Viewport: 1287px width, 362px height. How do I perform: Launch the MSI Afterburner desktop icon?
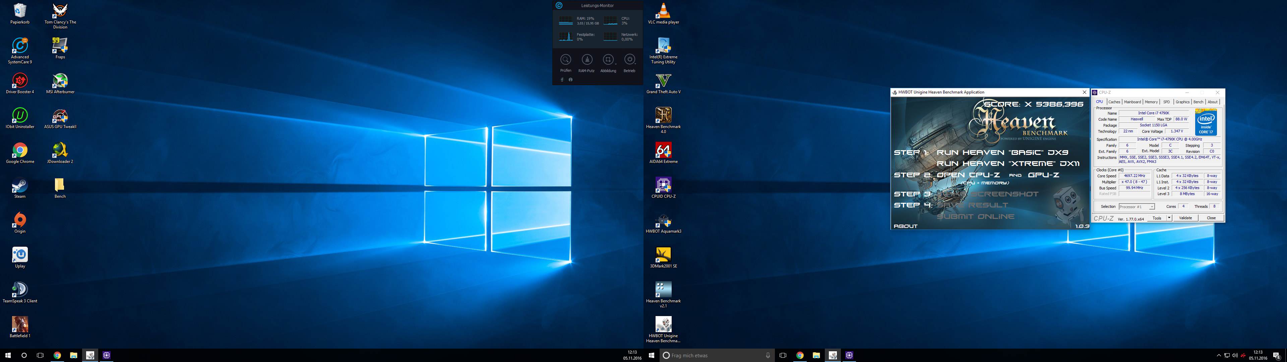point(60,83)
